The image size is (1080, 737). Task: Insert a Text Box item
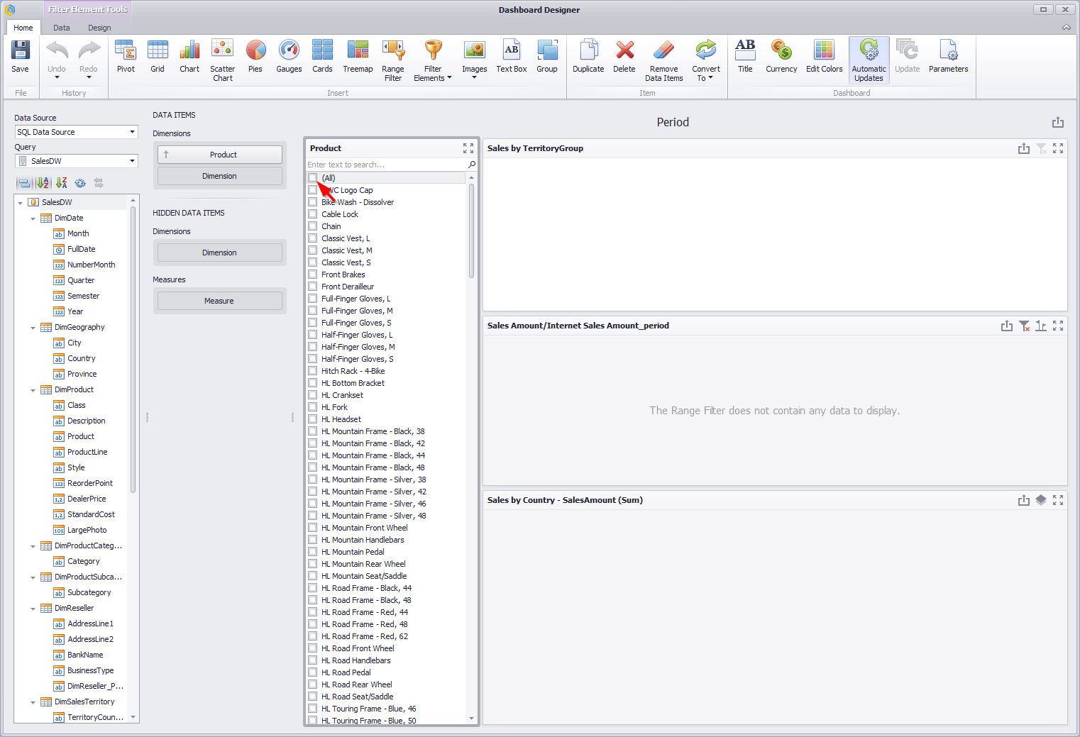click(512, 57)
